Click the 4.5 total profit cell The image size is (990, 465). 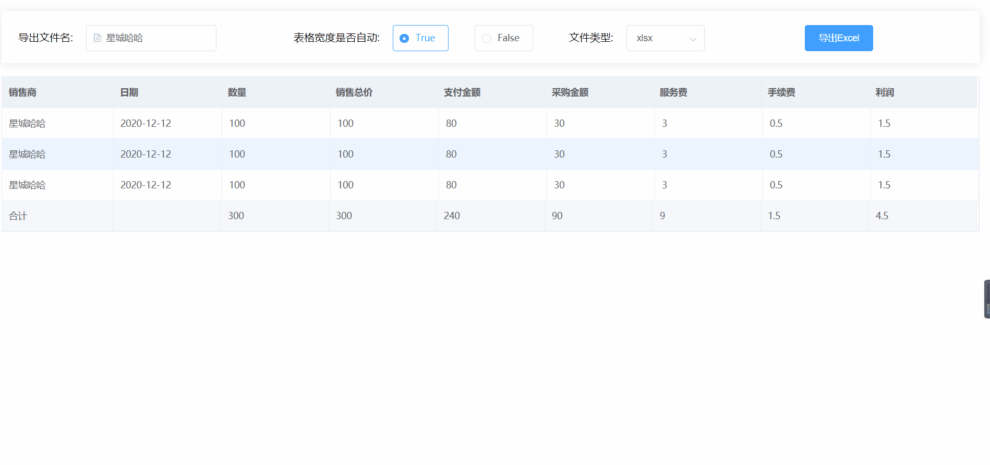[x=882, y=216]
